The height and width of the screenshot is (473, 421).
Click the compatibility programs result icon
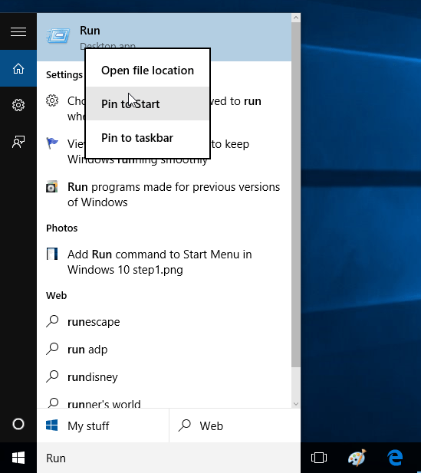[52, 186]
